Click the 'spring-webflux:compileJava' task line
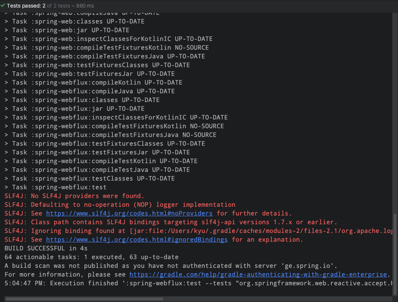The image size is (398, 302). (90, 91)
